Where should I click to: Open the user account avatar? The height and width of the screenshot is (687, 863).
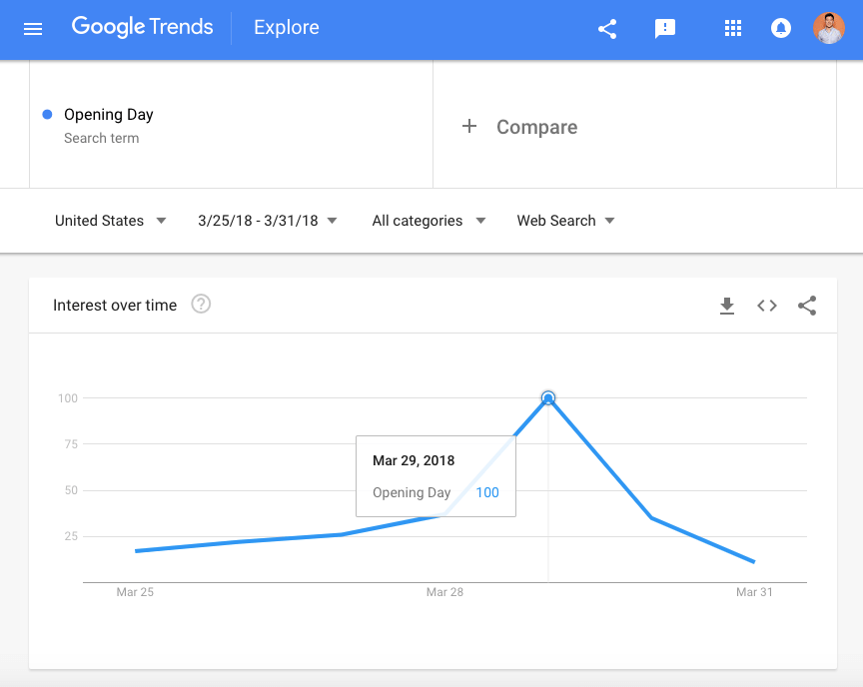[828, 29]
